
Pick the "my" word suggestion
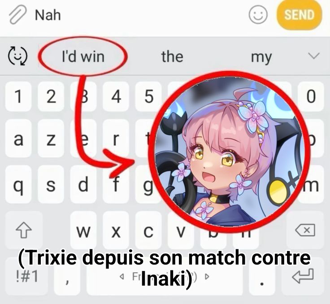pos(261,57)
